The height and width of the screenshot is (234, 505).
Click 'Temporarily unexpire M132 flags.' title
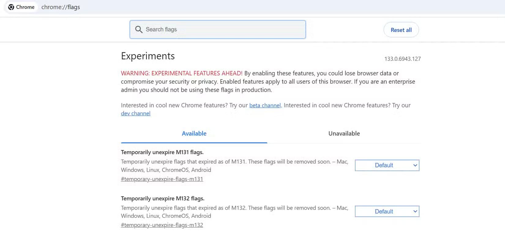click(x=163, y=198)
